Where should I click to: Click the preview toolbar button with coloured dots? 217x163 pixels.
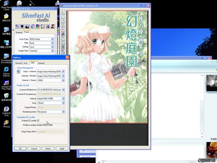click(63, 43)
